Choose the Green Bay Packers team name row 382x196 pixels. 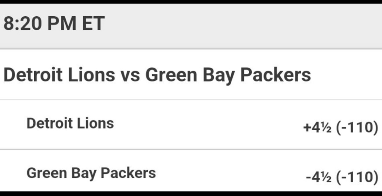click(x=191, y=171)
